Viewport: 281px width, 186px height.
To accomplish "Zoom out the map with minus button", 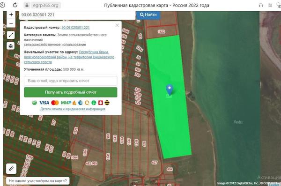I will point(11,23).
